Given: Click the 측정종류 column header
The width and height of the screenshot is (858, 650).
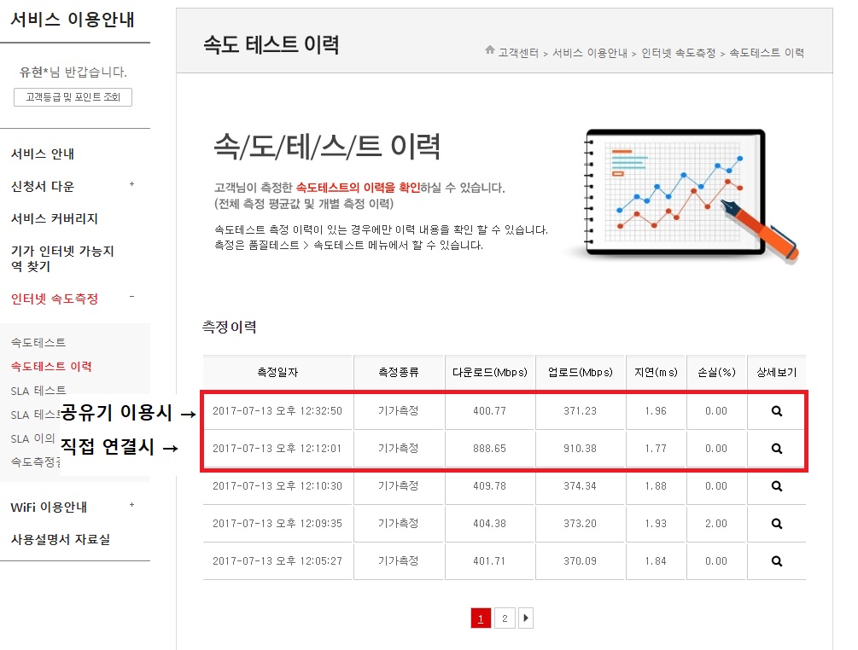Looking at the screenshot, I should point(399,372).
